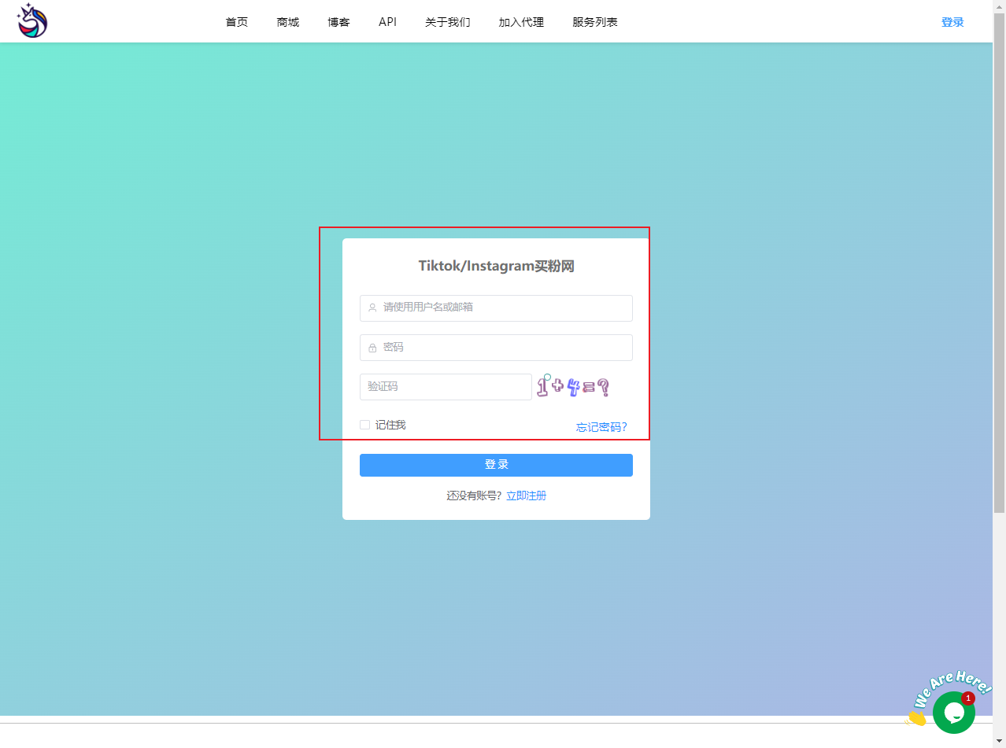Click 加入代理 in the navigation
Viewport: 1006px width, 748px height.
point(521,22)
